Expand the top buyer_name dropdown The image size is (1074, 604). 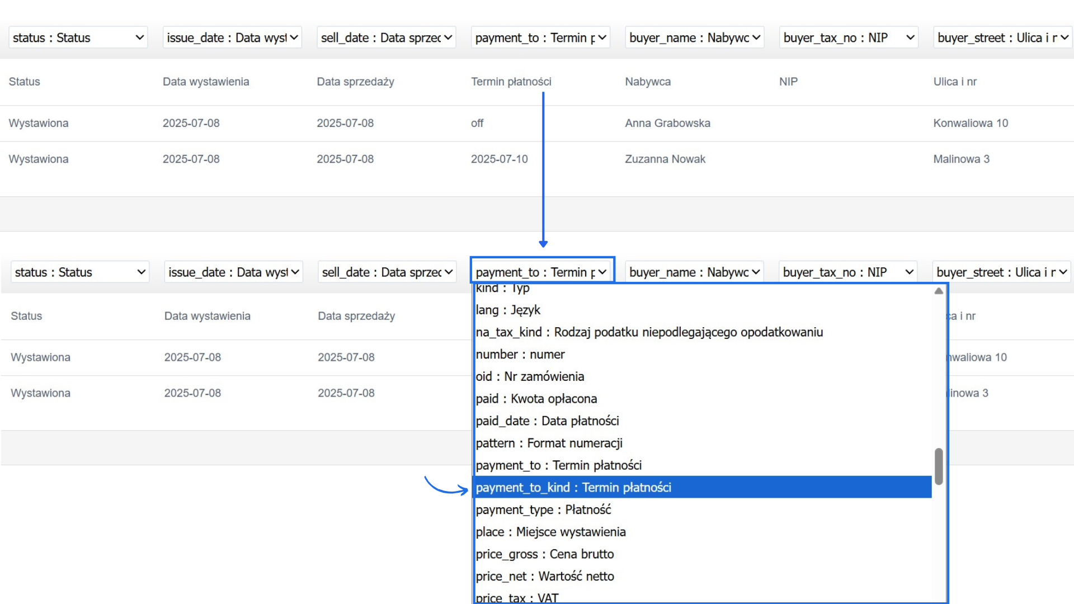pyautogui.click(x=694, y=37)
